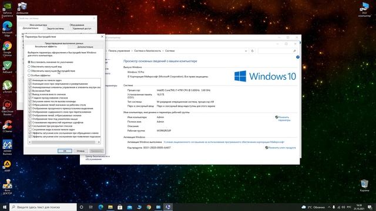Open the РУС input language selector
Viewport: 376px width, 211px height.
pos(349,207)
